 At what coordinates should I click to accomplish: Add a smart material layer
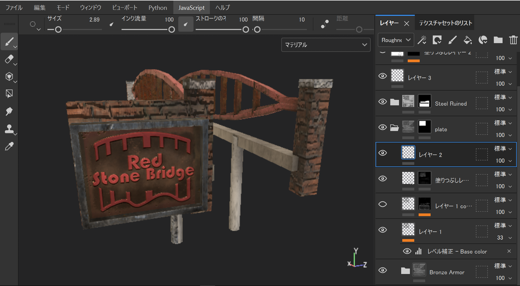point(483,40)
